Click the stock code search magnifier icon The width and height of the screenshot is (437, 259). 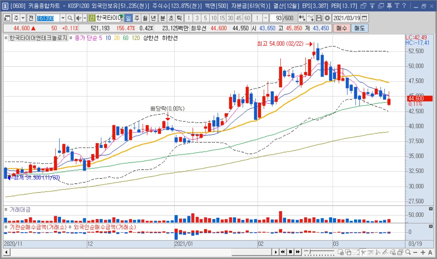coord(70,18)
